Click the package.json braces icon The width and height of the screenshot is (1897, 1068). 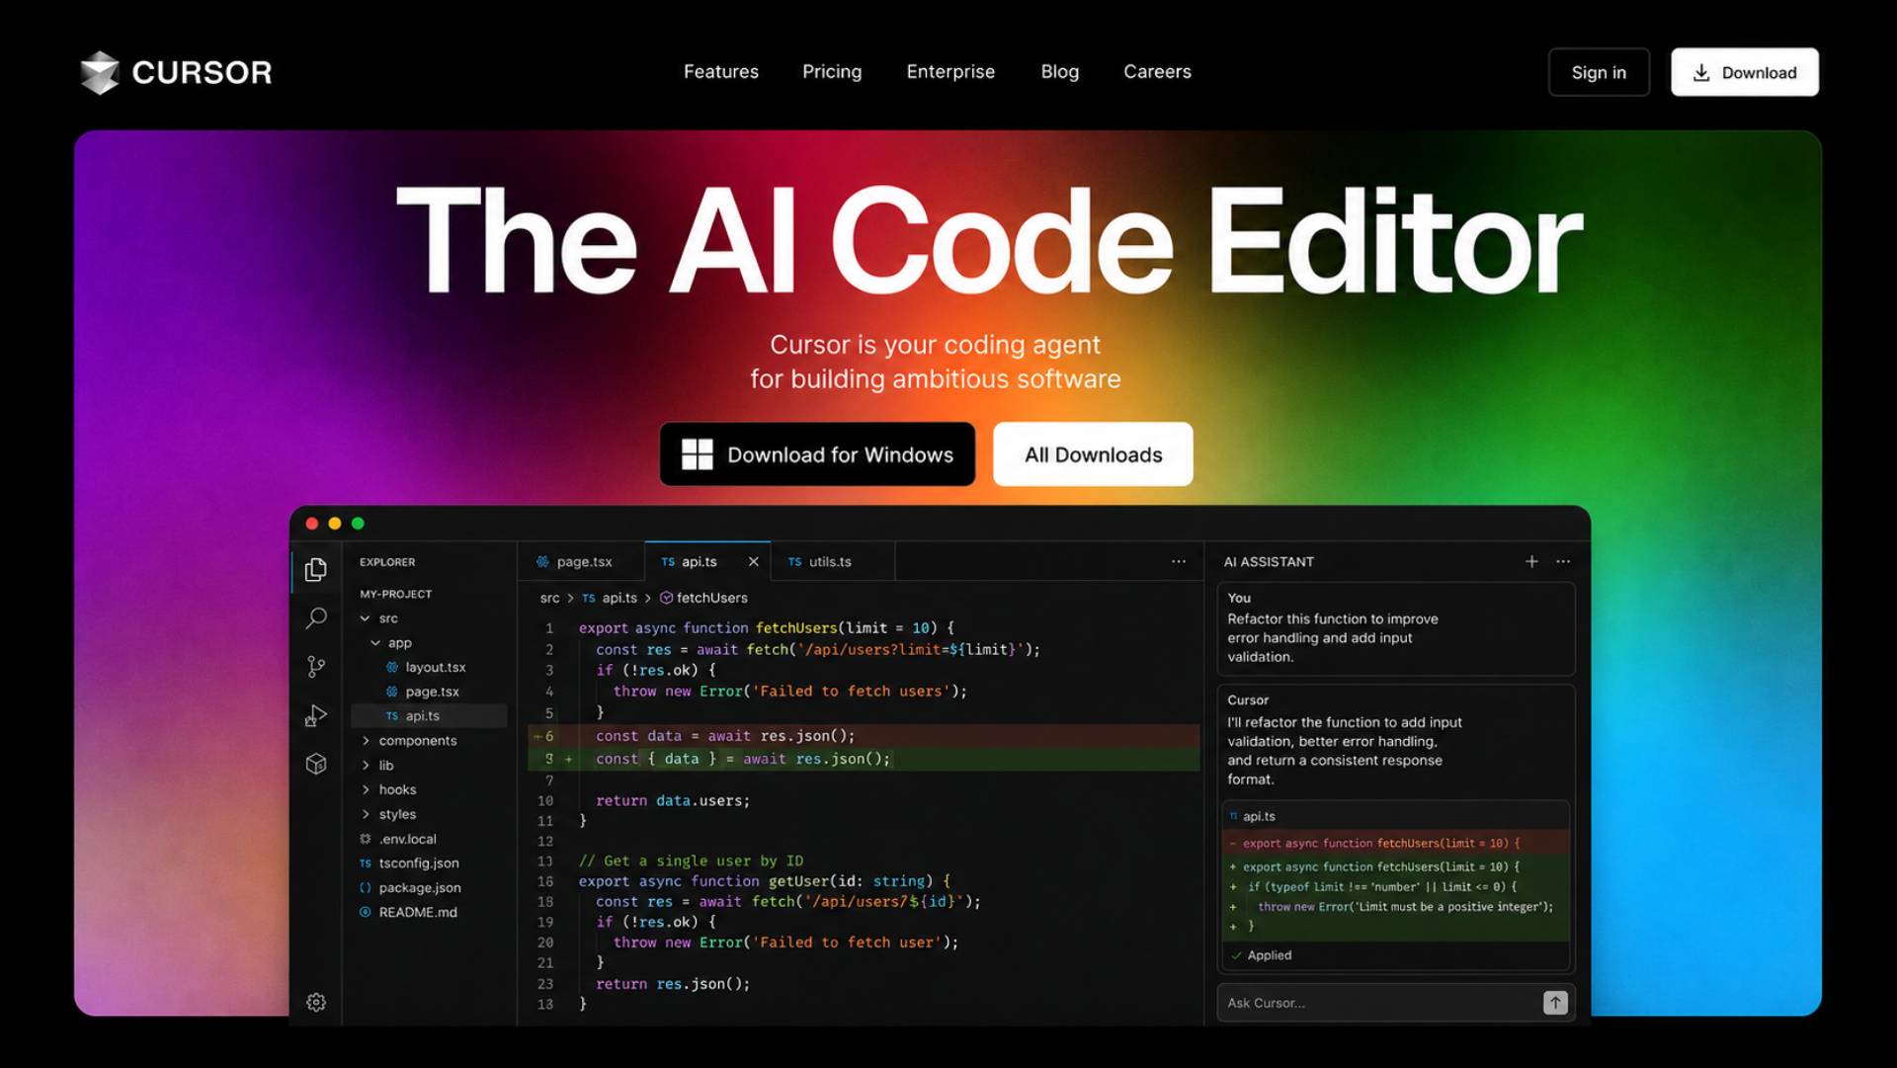pos(366,887)
